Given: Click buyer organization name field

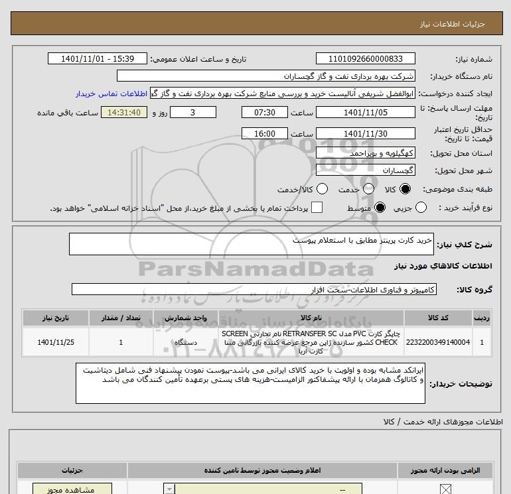Looking at the screenshot, I should [x=266, y=76].
